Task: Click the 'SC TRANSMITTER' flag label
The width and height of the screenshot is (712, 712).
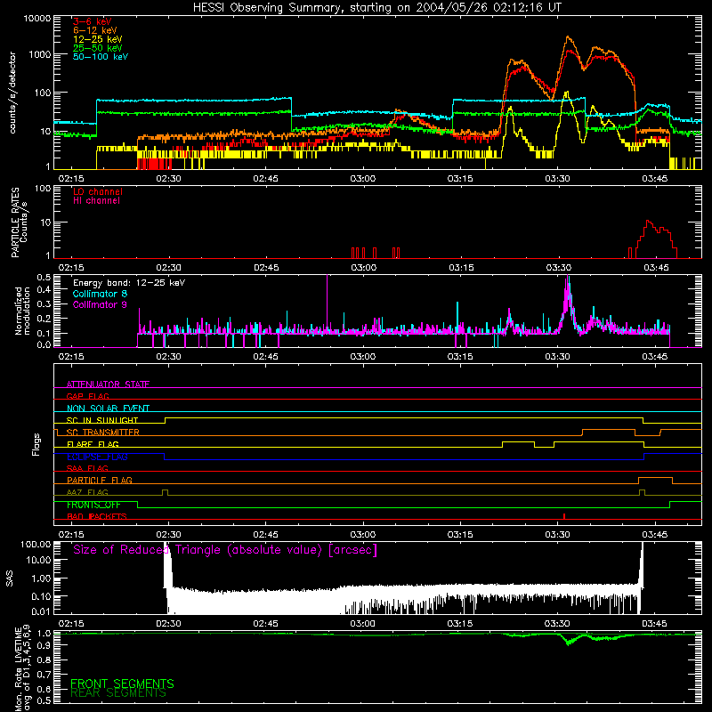Action: click(102, 433)
